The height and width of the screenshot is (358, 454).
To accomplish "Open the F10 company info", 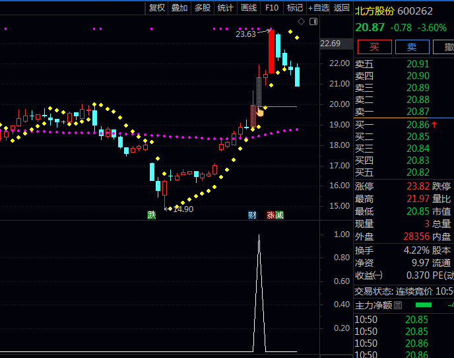I will click(x=272, y=8).
